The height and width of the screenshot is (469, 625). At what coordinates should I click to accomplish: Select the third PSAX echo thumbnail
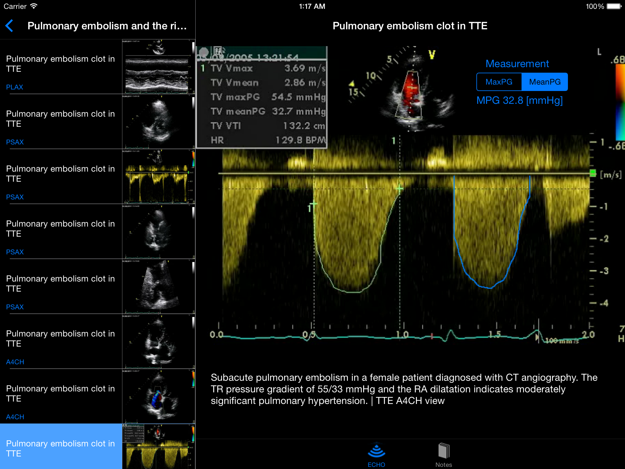(158, 231)
